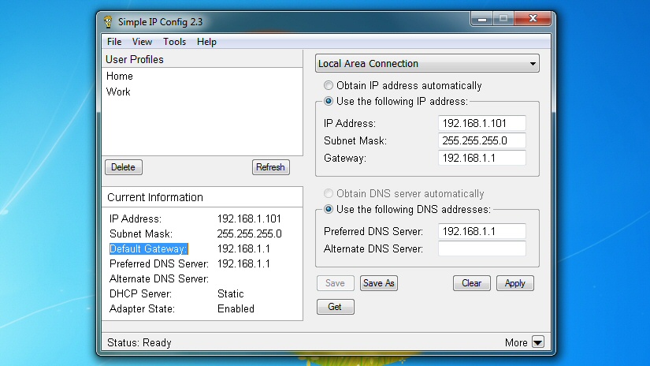Screen dimensions: 650x366
Task: Open the Tools menu
Action: coord(174,42)
